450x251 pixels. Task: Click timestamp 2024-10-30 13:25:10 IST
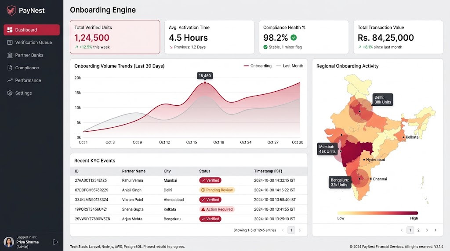(x=275, y=219)
